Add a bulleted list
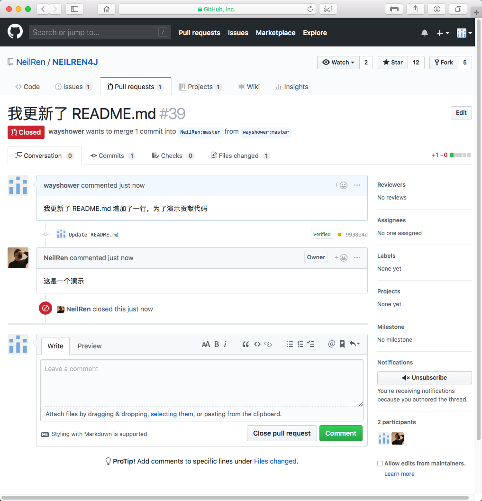 [290, 344]
